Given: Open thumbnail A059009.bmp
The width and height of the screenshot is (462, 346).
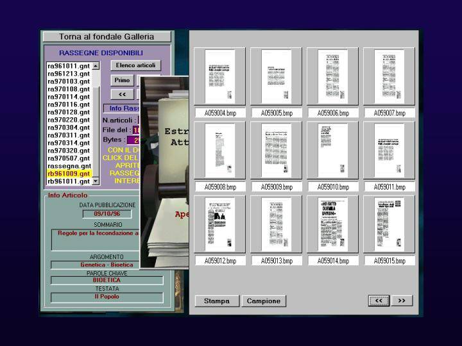Looking at the screenshot, I should (x=277, y=151).
